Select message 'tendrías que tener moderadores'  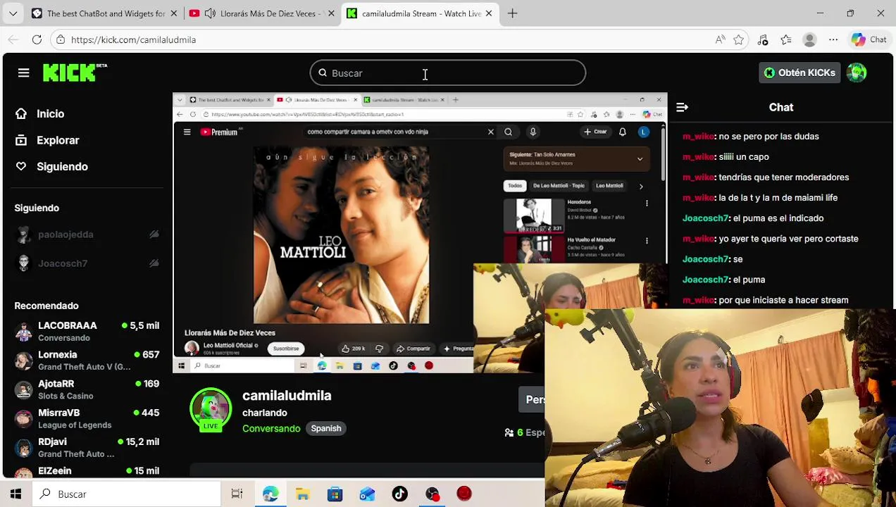tap(783, 177)
